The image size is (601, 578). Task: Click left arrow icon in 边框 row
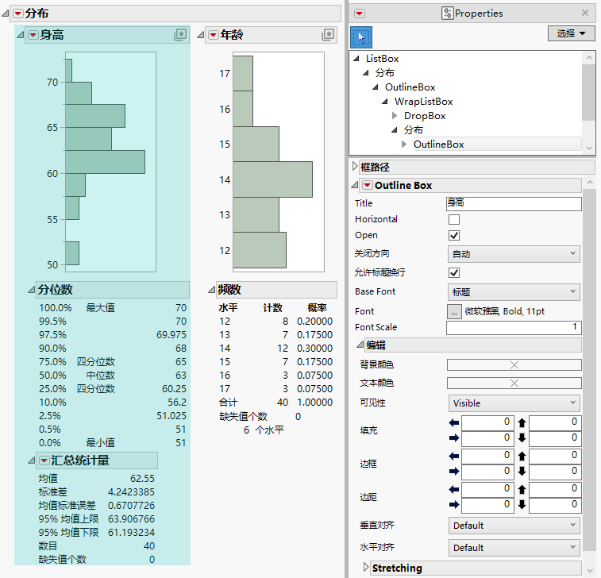(454, 456)
